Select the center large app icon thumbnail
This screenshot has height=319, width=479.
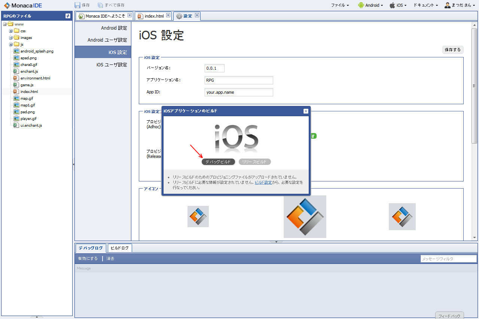click(x=305, y=217)
